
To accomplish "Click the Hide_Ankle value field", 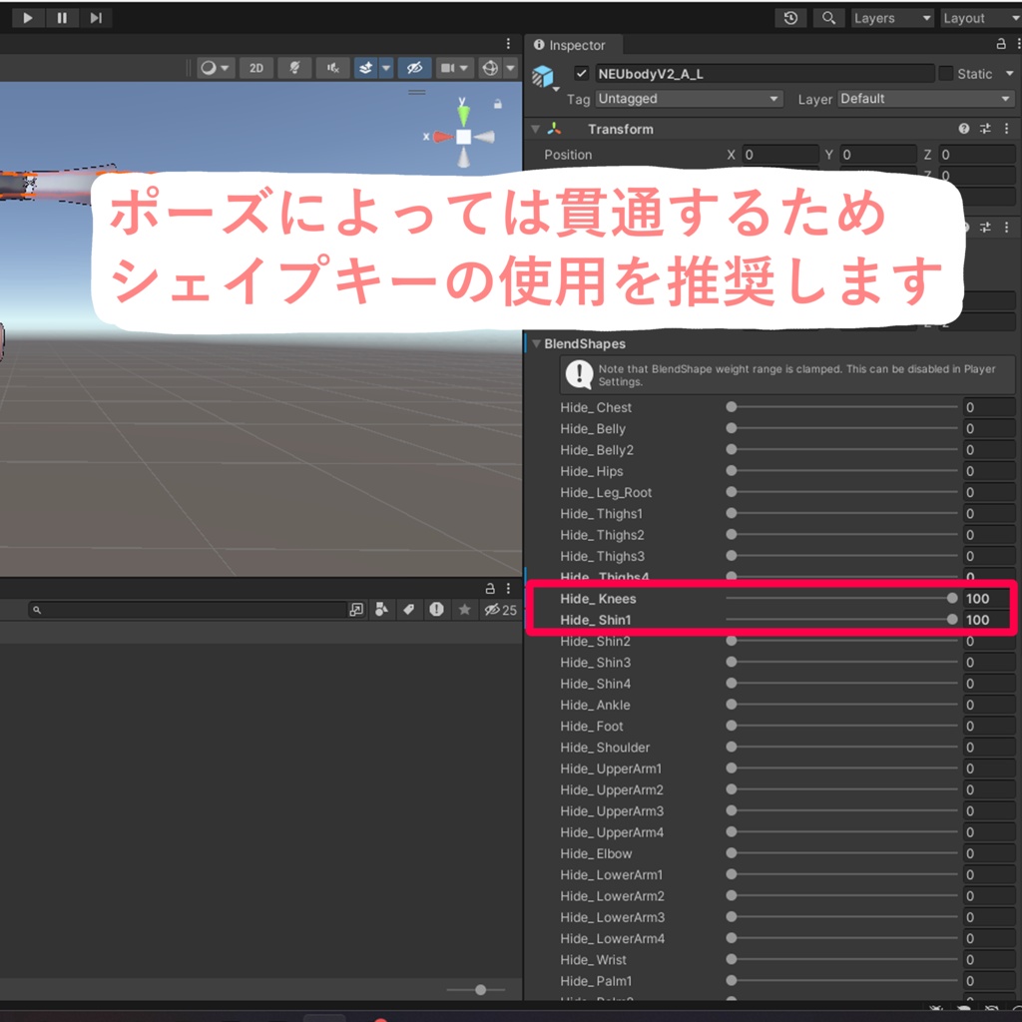I will tap(989, 705).
